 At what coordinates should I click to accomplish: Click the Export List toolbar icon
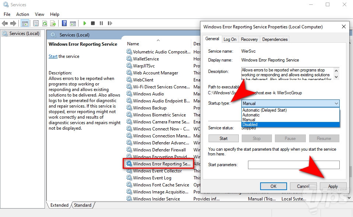[53, 23]
